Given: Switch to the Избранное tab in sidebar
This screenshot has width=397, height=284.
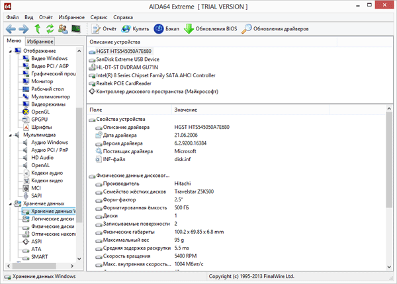Looking at the screenshot, I should click(40, 41).
